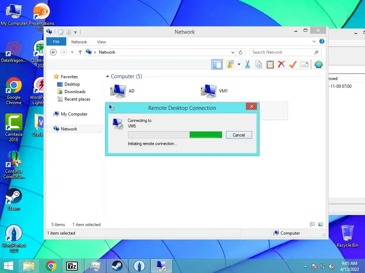Launch Chrome from the taskbar

coord(51,266)
